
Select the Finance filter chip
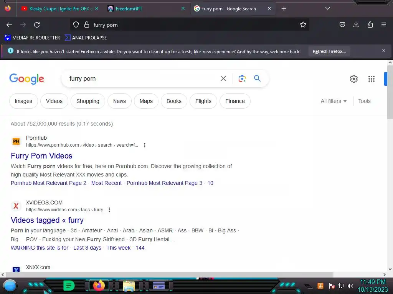[x=235, y=101]
